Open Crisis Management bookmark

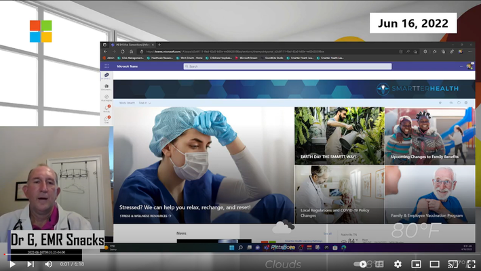click(x=130, y=58)
